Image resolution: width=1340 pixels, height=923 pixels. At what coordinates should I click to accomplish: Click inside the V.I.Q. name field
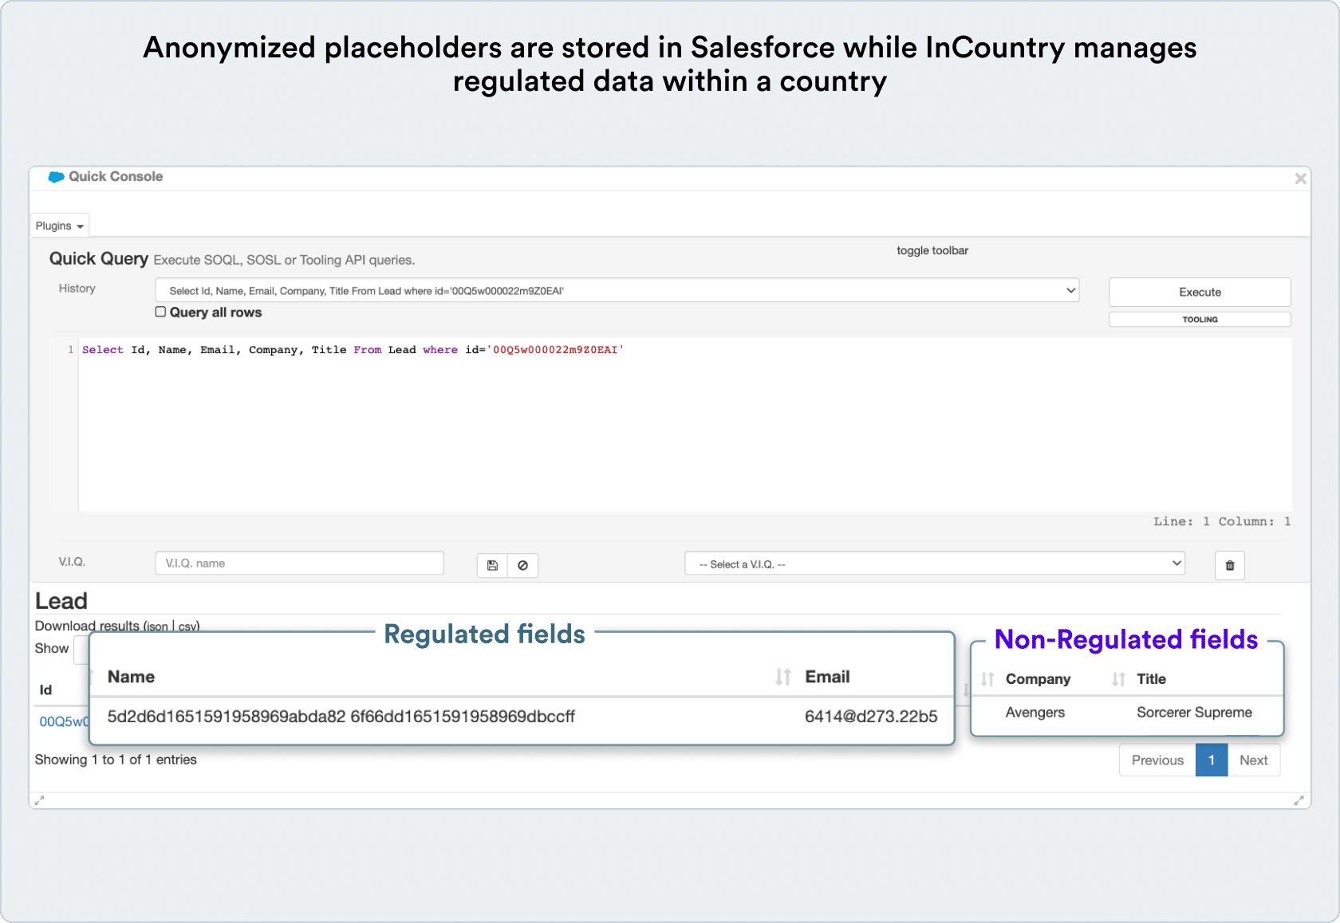[299, 564]
